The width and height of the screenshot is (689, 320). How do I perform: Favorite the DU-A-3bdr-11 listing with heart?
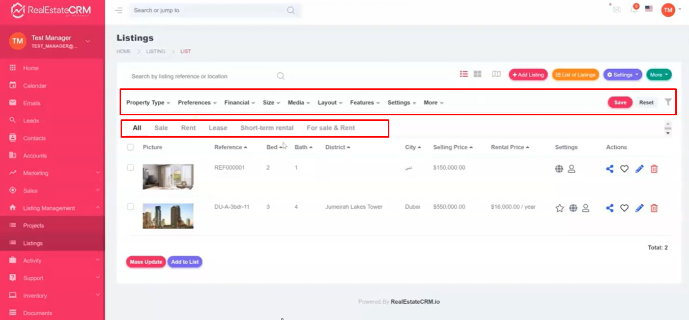tap(624, 208)
